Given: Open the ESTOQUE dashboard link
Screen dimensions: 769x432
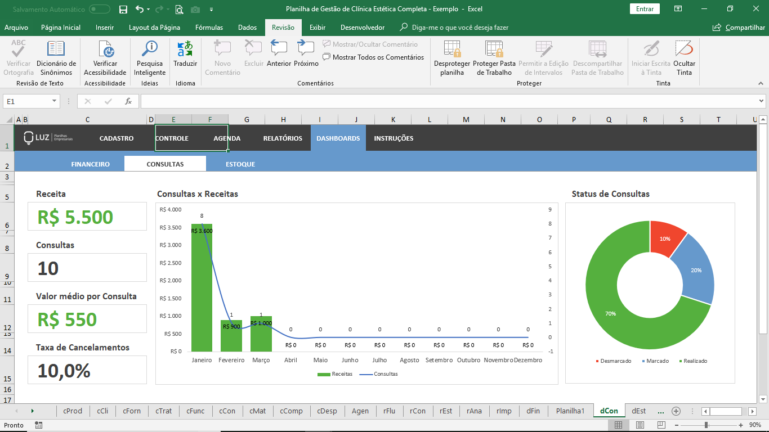Looking at the screenshot, I should point(240,164).
